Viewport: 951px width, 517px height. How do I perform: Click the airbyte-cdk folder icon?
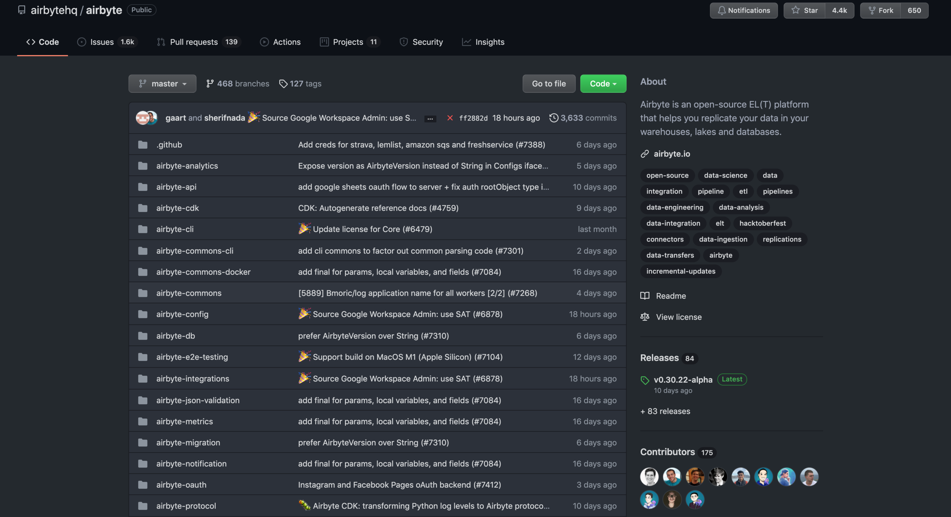point(143,208)
